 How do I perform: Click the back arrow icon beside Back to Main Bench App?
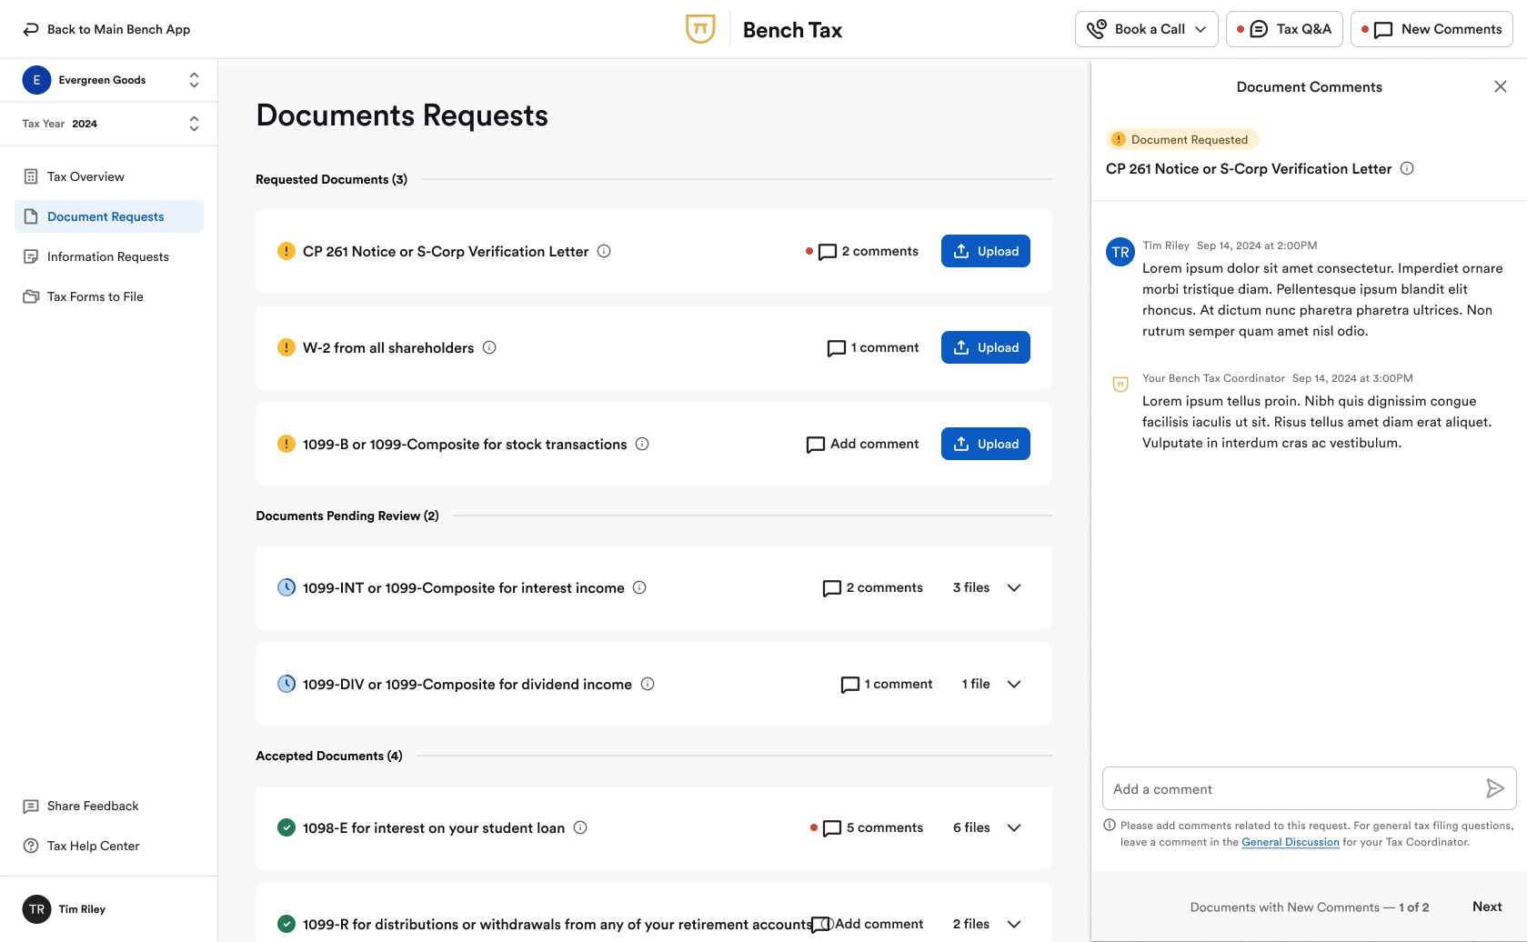pos(31,29)
